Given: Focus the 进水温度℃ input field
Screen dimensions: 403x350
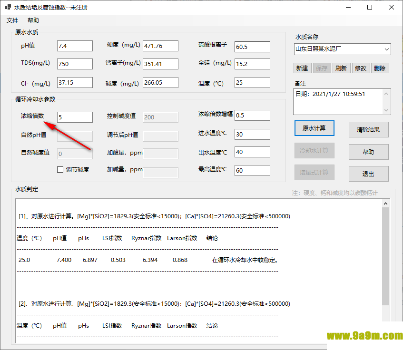Looking at the screenshot, I should 252,134.
